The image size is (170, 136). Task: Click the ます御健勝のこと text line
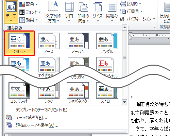click(149, 113)
